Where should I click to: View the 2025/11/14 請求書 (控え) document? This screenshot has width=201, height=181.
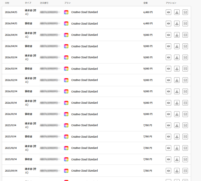168,125
